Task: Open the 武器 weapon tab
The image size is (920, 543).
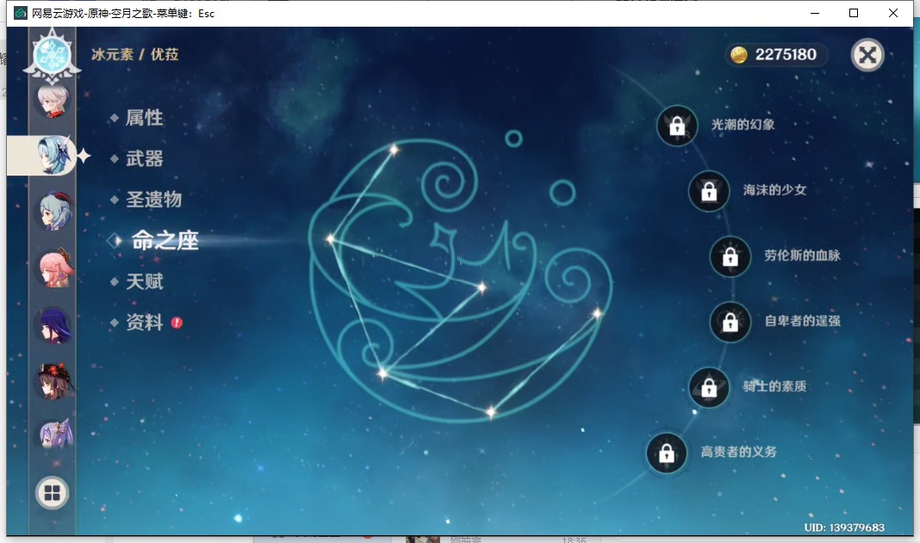Action: (144, 158)
